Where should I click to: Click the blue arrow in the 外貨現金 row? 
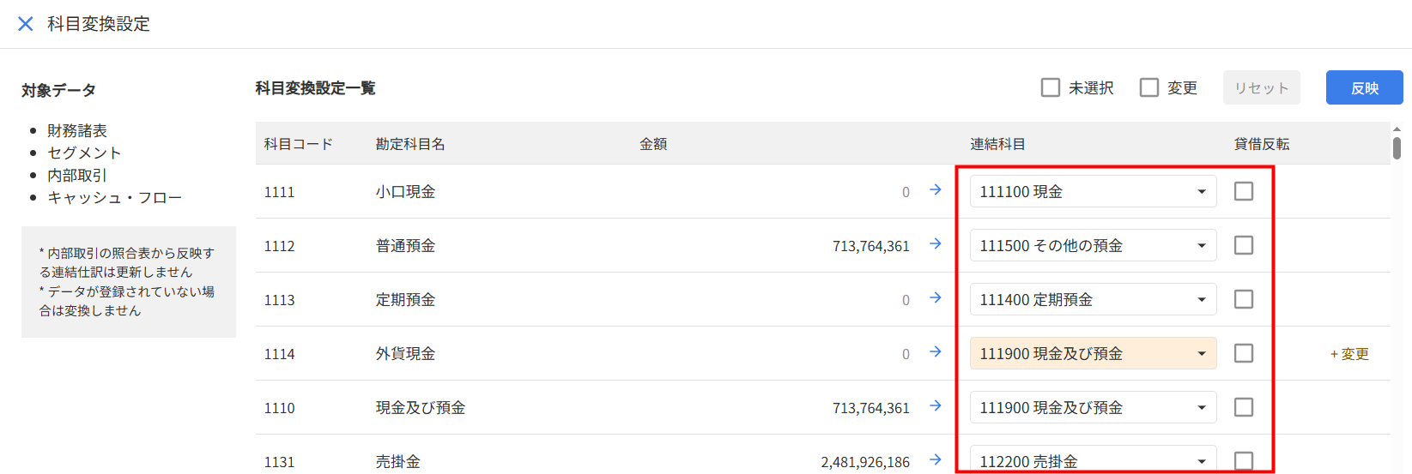point(936,352)
